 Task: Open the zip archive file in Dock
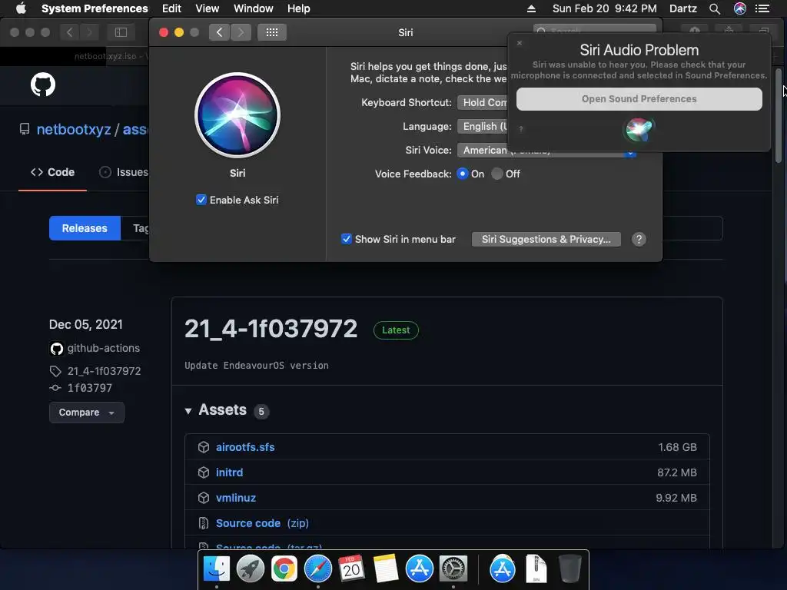(536, 569)
